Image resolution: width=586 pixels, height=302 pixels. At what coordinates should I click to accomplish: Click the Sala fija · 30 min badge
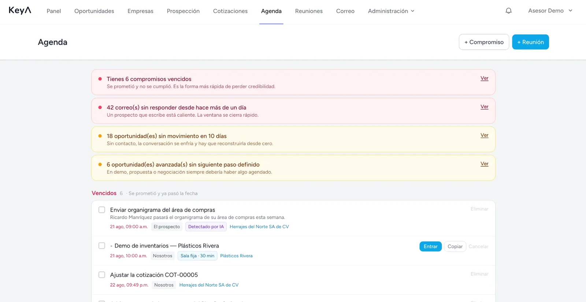pos(197,256)
